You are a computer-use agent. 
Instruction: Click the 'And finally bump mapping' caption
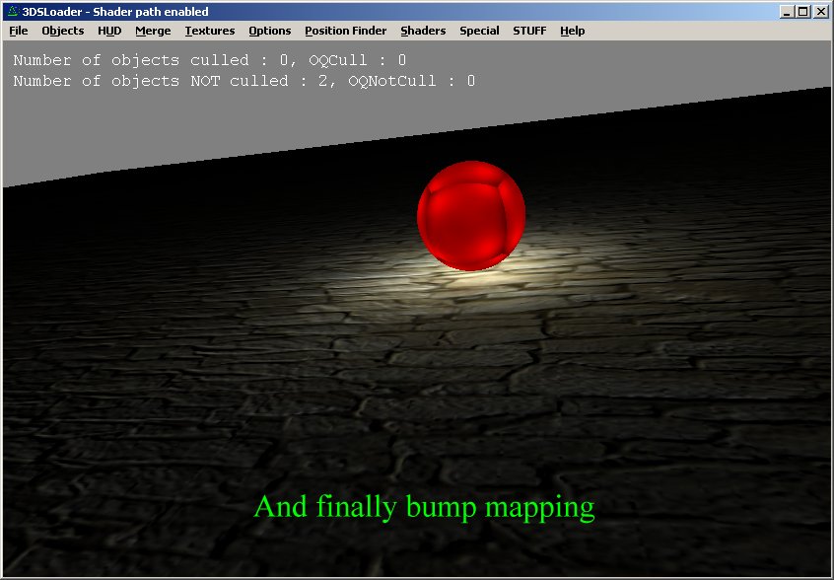click(424, 507)
